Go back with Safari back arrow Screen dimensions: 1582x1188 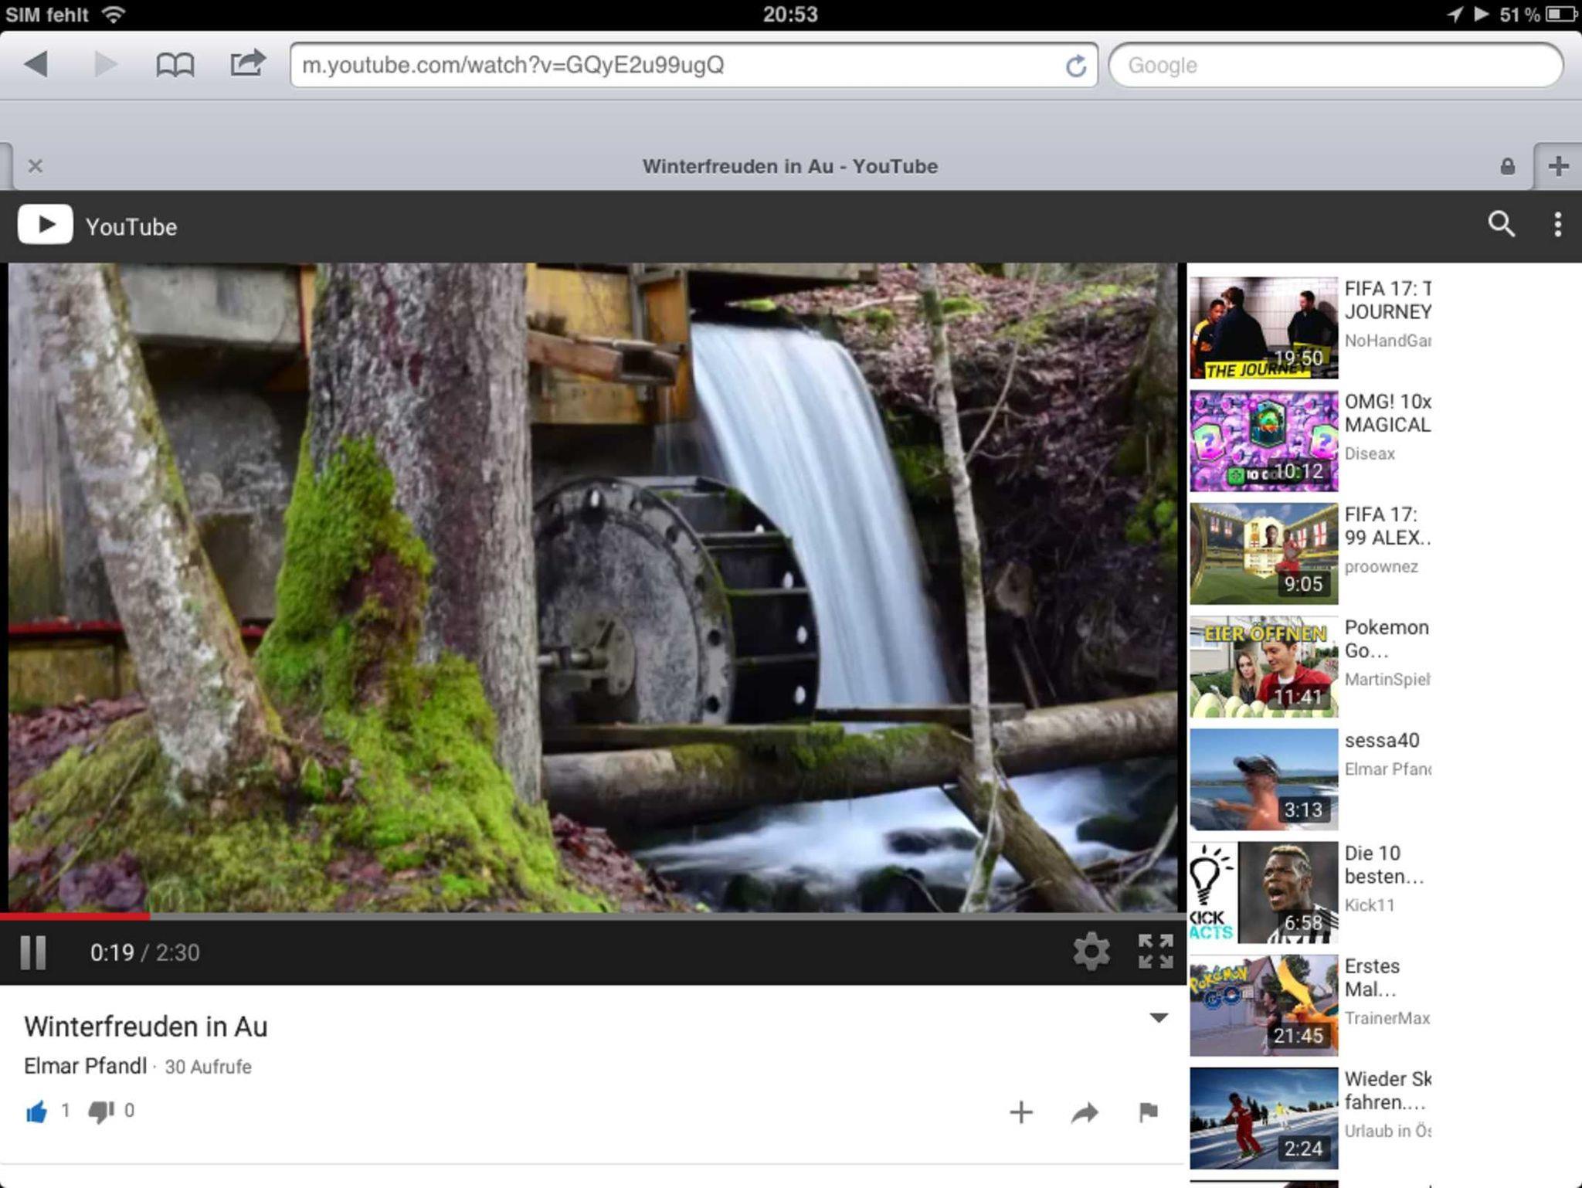pos(36,64)
